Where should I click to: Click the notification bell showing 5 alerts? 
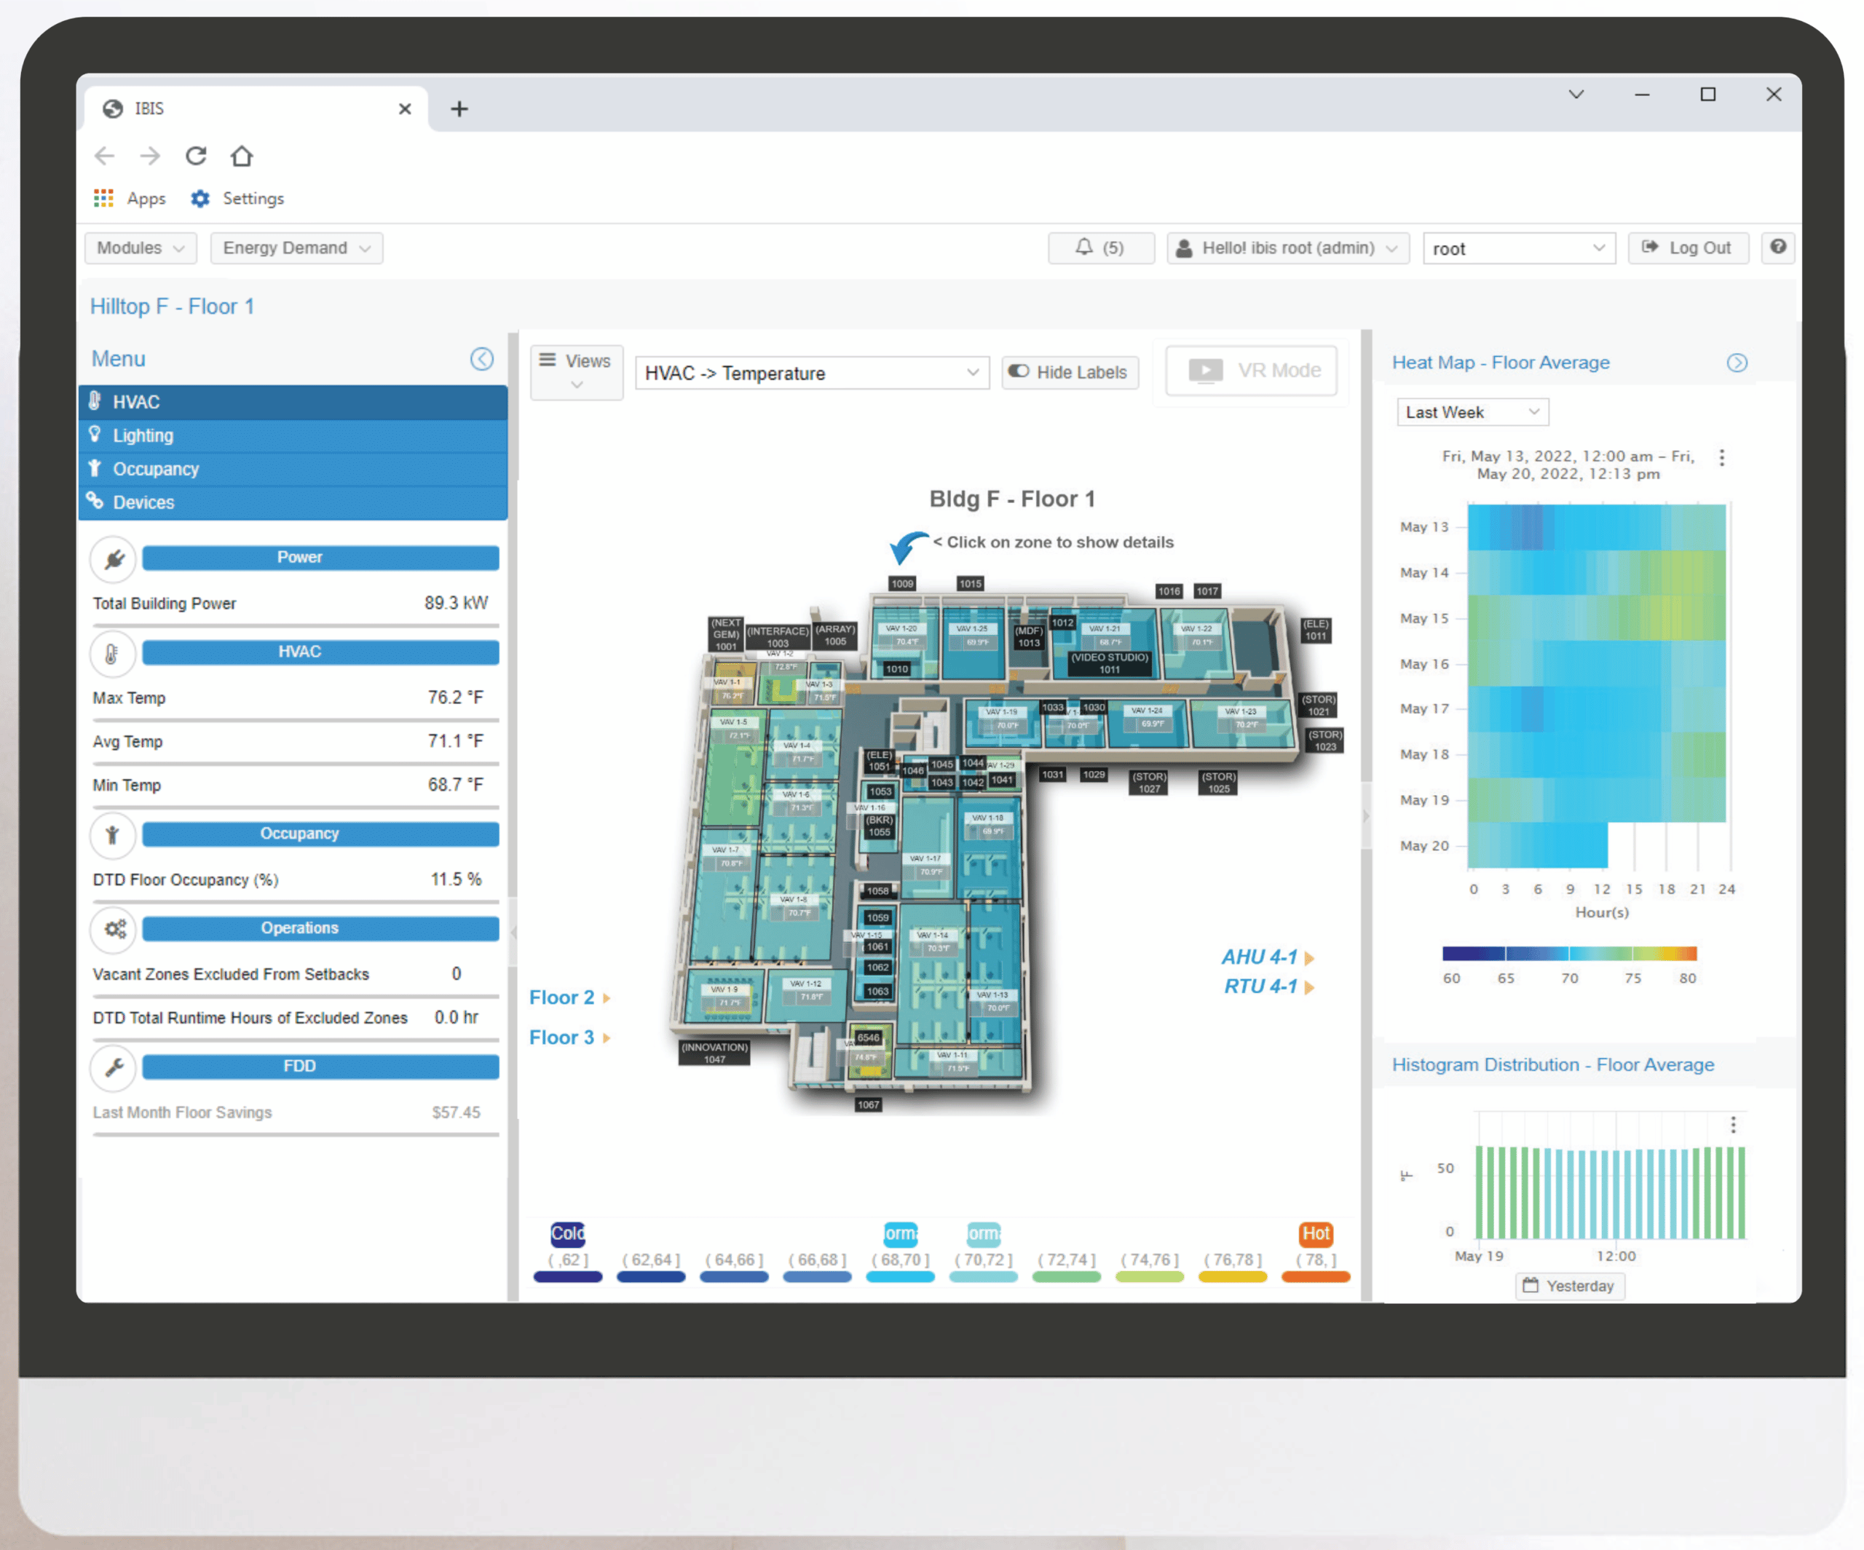(1101, 248)
